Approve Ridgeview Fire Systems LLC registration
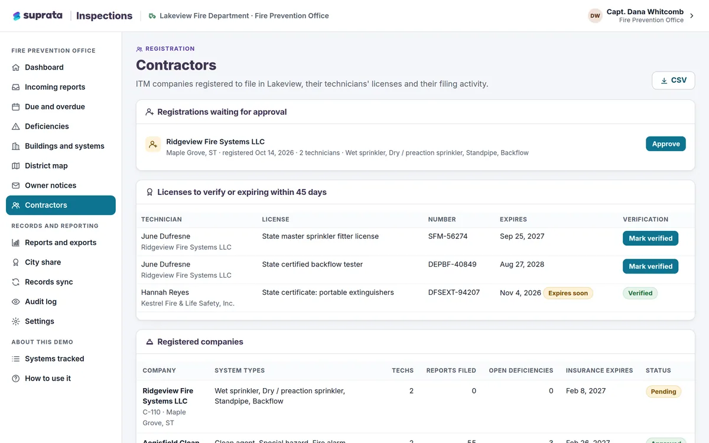 click(x=666, y=144)
